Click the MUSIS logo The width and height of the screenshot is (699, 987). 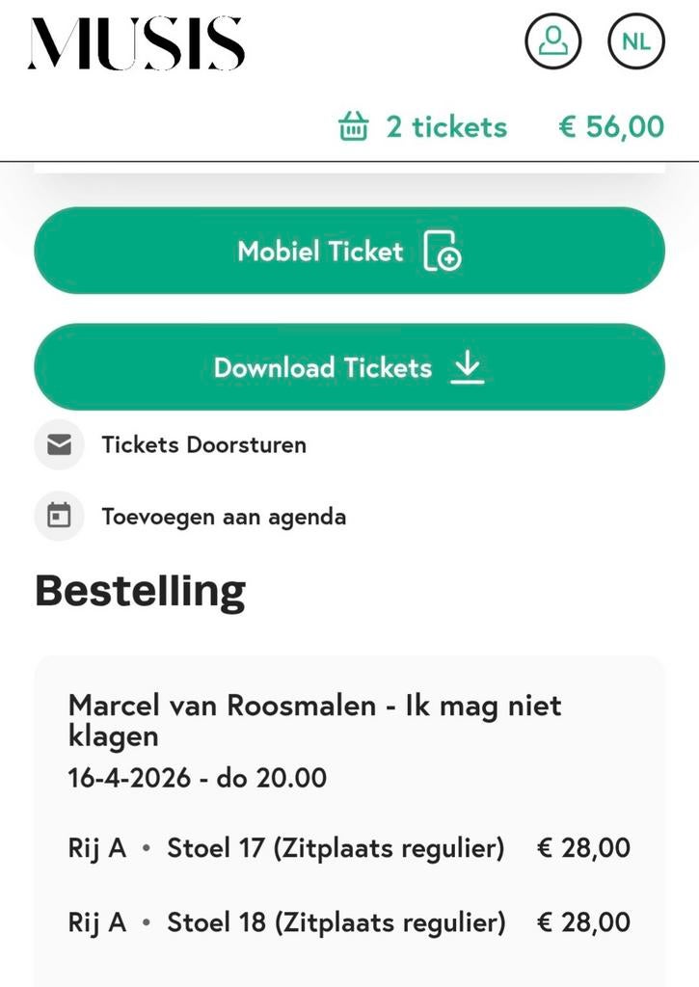tap(138, 42)
